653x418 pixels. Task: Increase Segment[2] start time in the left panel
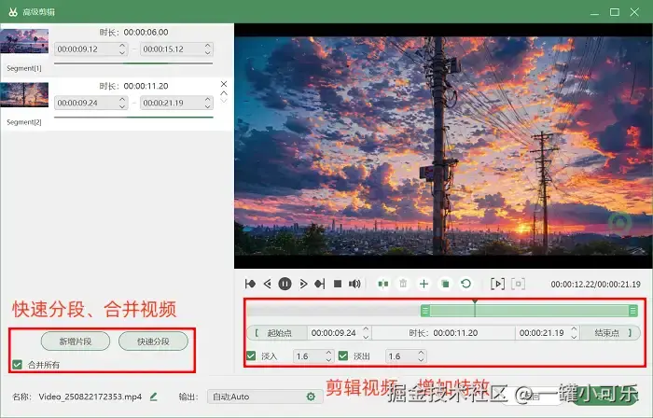point(122,99)
